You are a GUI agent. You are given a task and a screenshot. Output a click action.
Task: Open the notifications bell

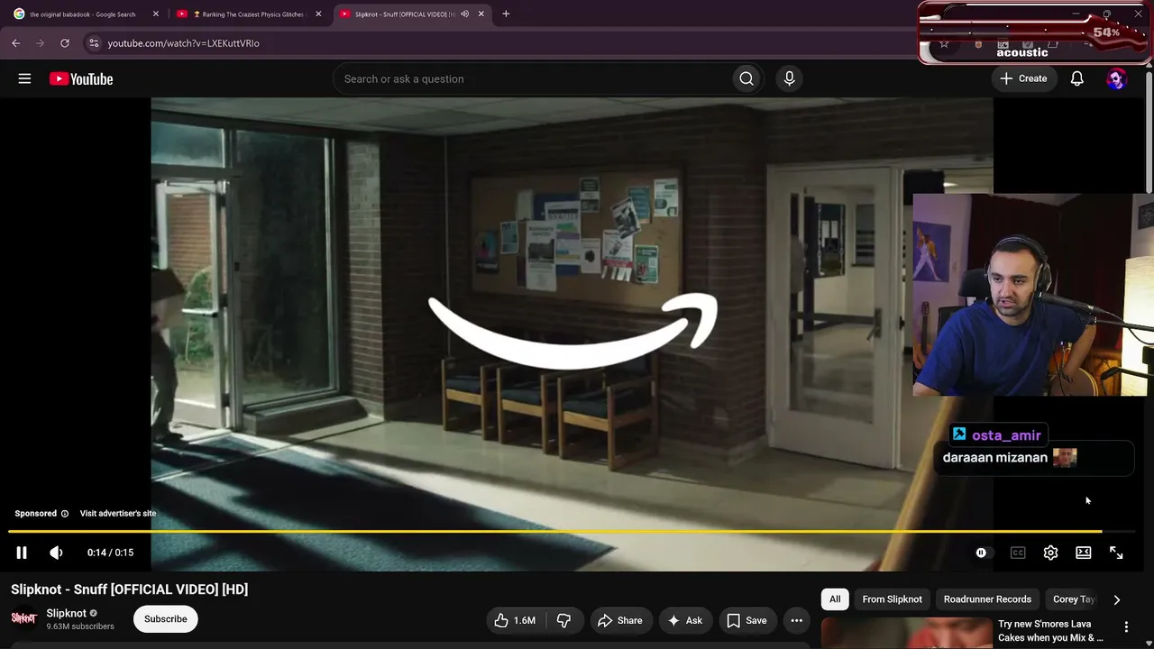pyautogui.click(x=1076, y=78)
